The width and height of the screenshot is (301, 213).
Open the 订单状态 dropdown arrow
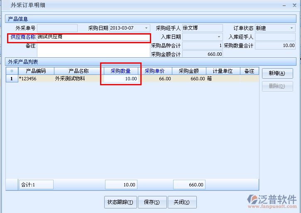click(x=291, y=28)
